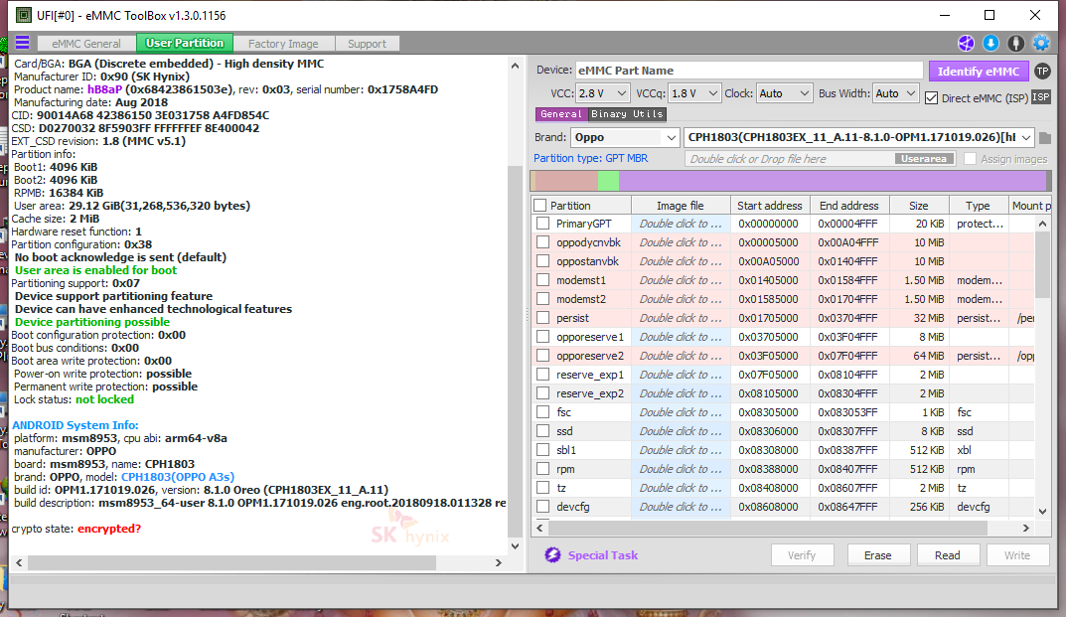Click the Read button
This screenshot has height=617, width=1066.
(947, 555)
